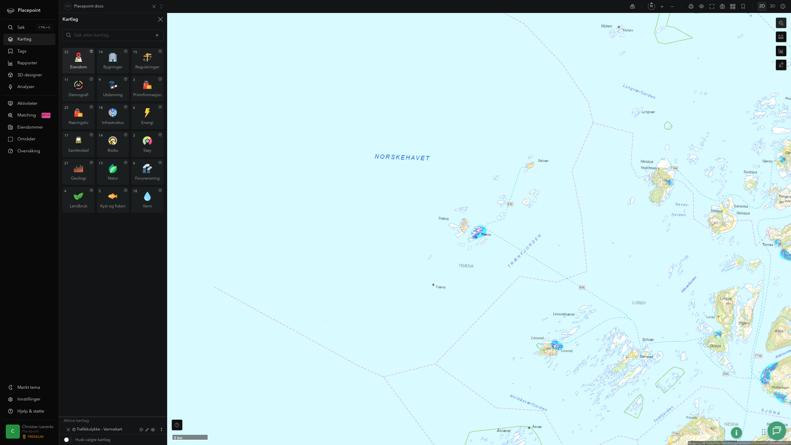Open the Næringsliv layer category
This screenshot has height=445, width=791.
[78, 116]
